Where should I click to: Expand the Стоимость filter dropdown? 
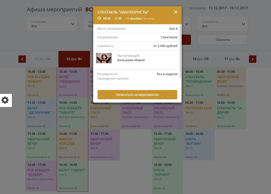[222, 24]
